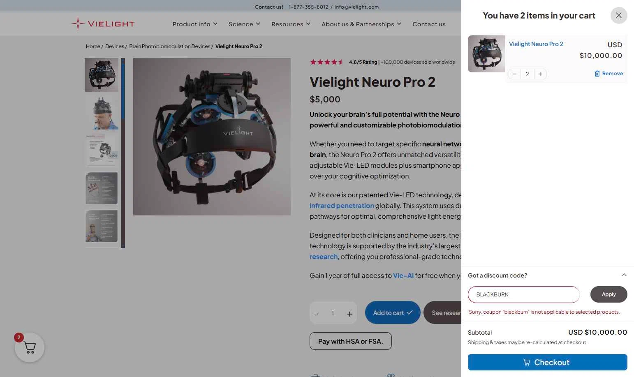Click the star rating
The width and height of the screenshot is (634, 377).
tap(326, 62)
